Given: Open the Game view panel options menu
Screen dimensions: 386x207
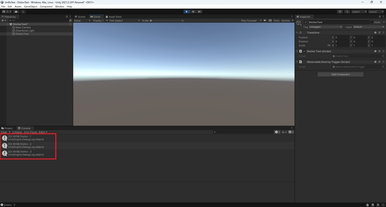Looking at the screenshot, I should pos(292,17).
